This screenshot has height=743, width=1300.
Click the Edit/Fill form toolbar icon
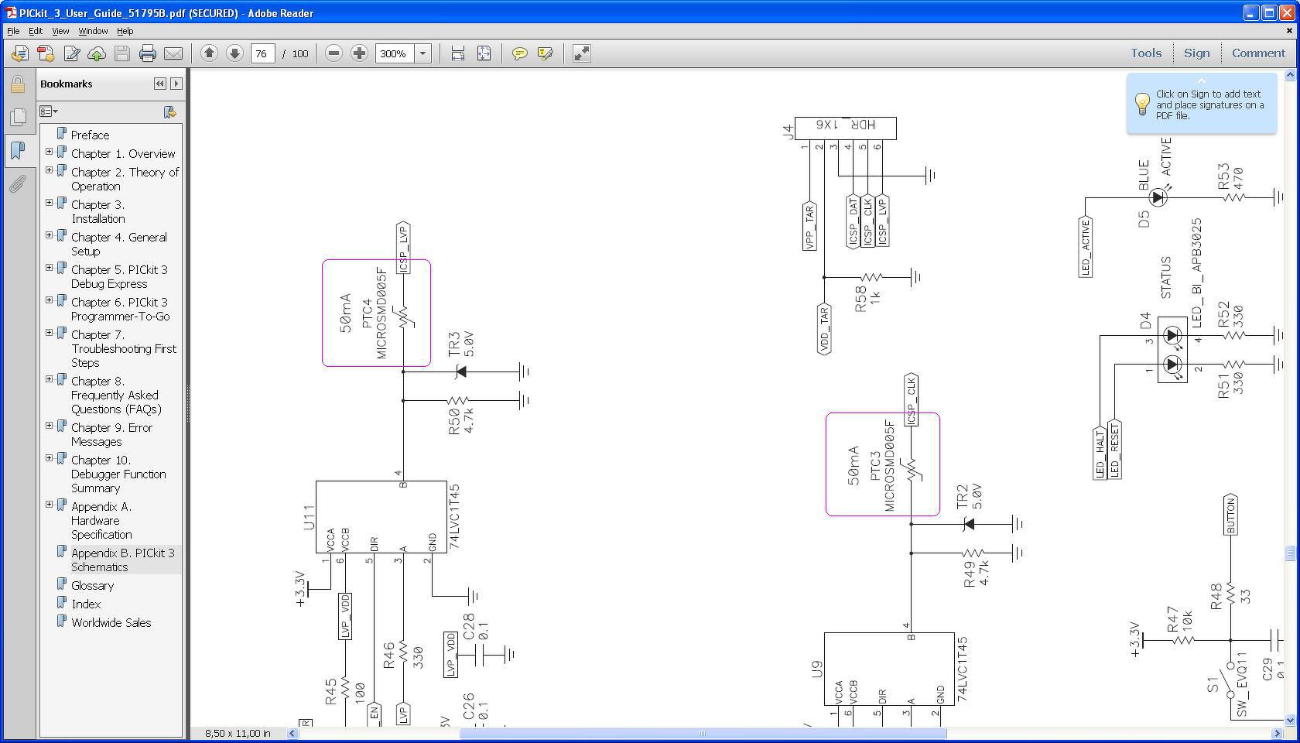71,53
